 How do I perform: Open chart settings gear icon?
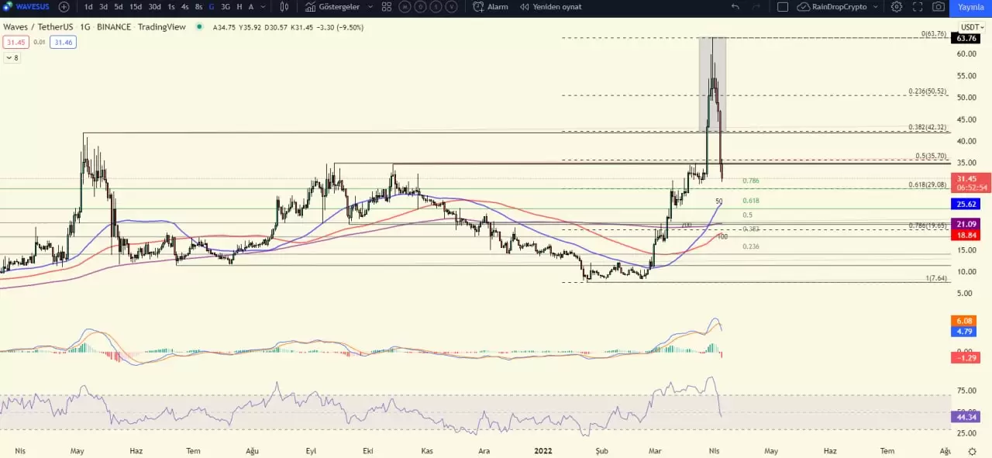pyautogui.click(x=897, y=7)
